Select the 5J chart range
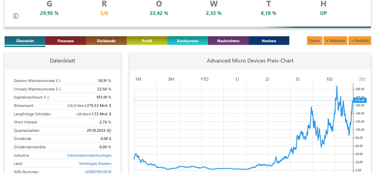This screenshot has width=375, height=174. (298, 79)
